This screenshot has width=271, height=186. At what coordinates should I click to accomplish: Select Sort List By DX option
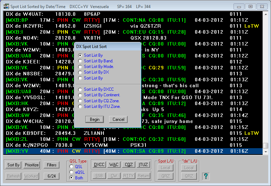pyautogui.click(x=80, y=72)
